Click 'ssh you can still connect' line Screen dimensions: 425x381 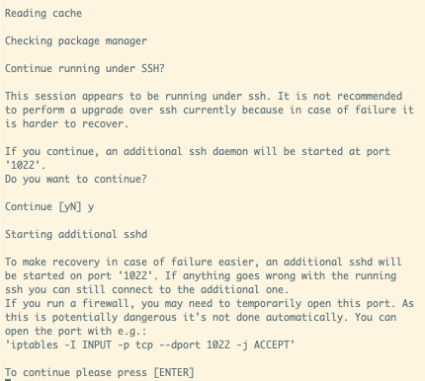click(x=147, y=289)
